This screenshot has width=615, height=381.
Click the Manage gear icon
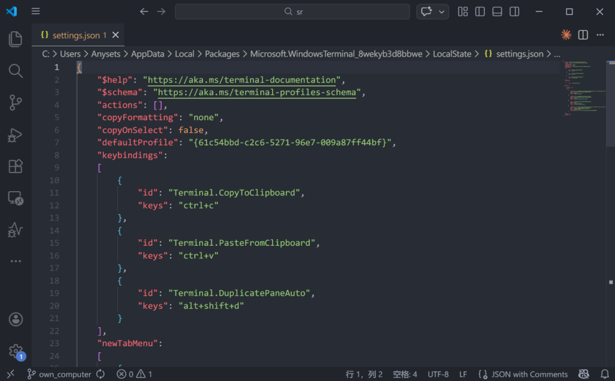(x=16, y=350)
